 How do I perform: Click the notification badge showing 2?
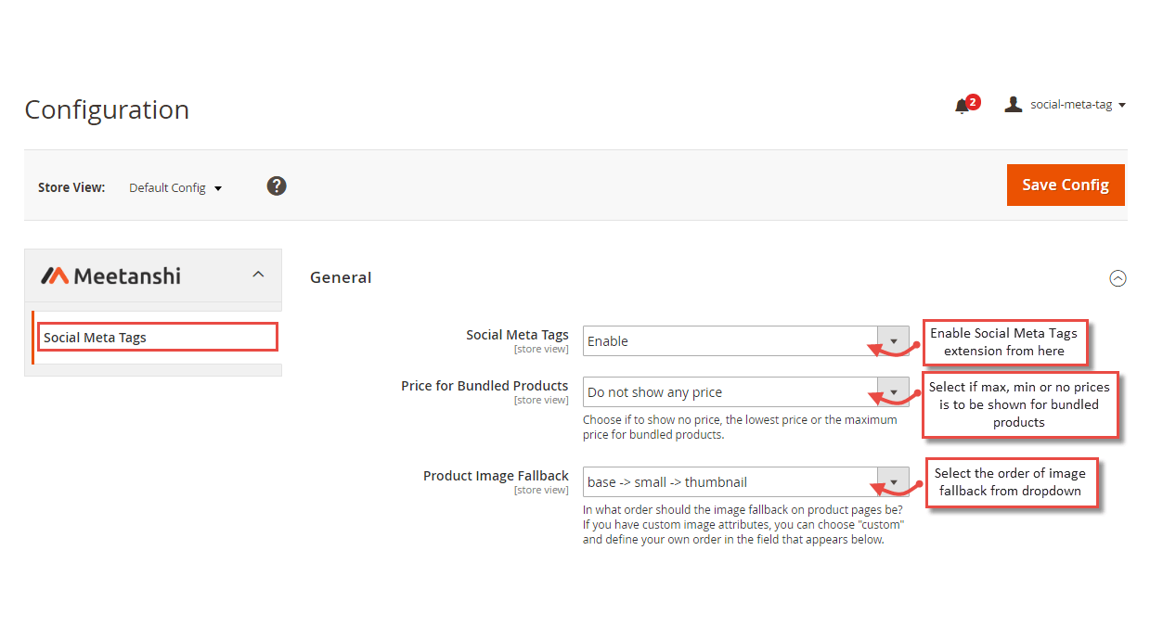pyautogui.click(x=972, y=99)
